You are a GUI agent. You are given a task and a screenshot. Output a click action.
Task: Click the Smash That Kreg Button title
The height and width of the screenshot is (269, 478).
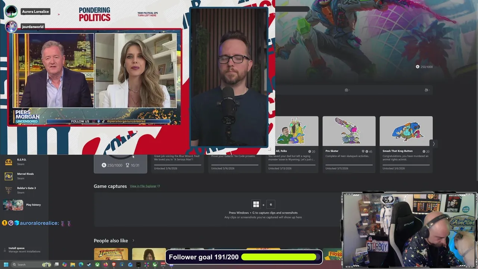[x=398, y=151]
